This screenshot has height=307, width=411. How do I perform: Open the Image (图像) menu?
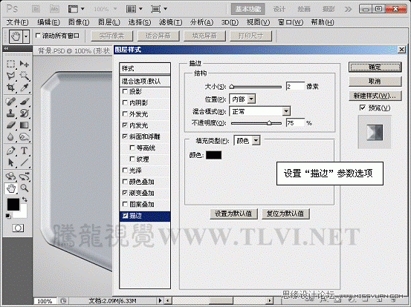coord(79,22)
